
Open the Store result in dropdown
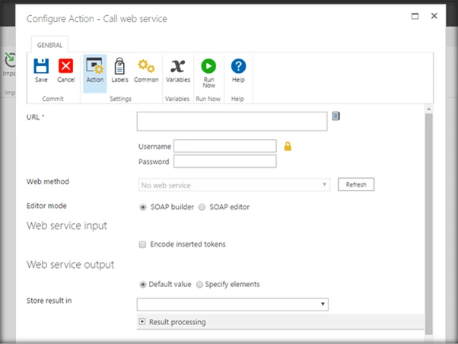(x=233, y=304)
